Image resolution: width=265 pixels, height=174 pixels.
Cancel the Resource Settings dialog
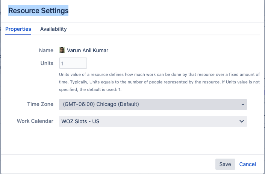tap(247, 164)
